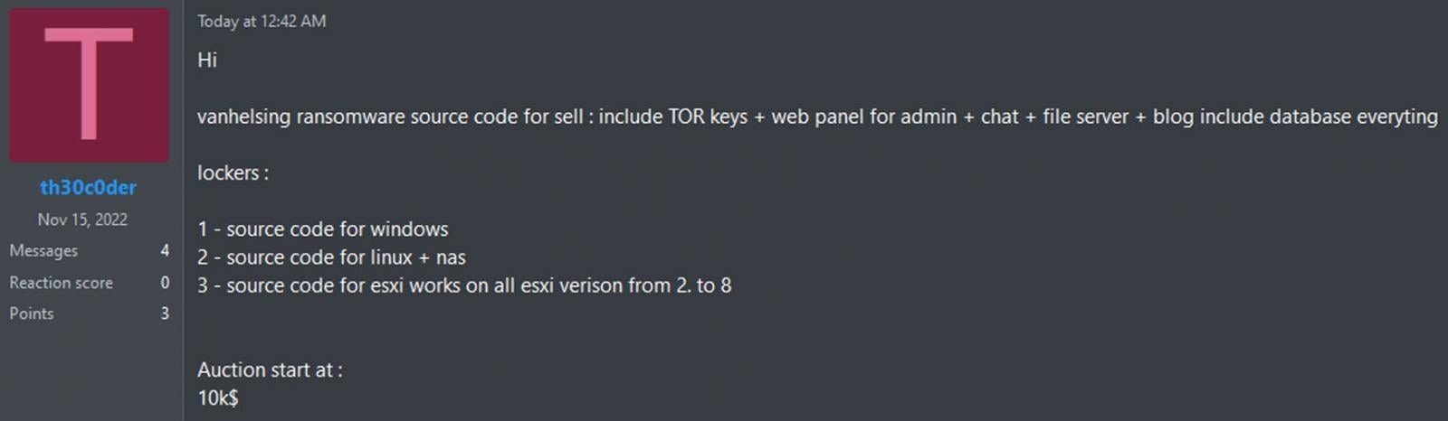
Task: Click the source code for esxi line
Action: tap(464, 285)
